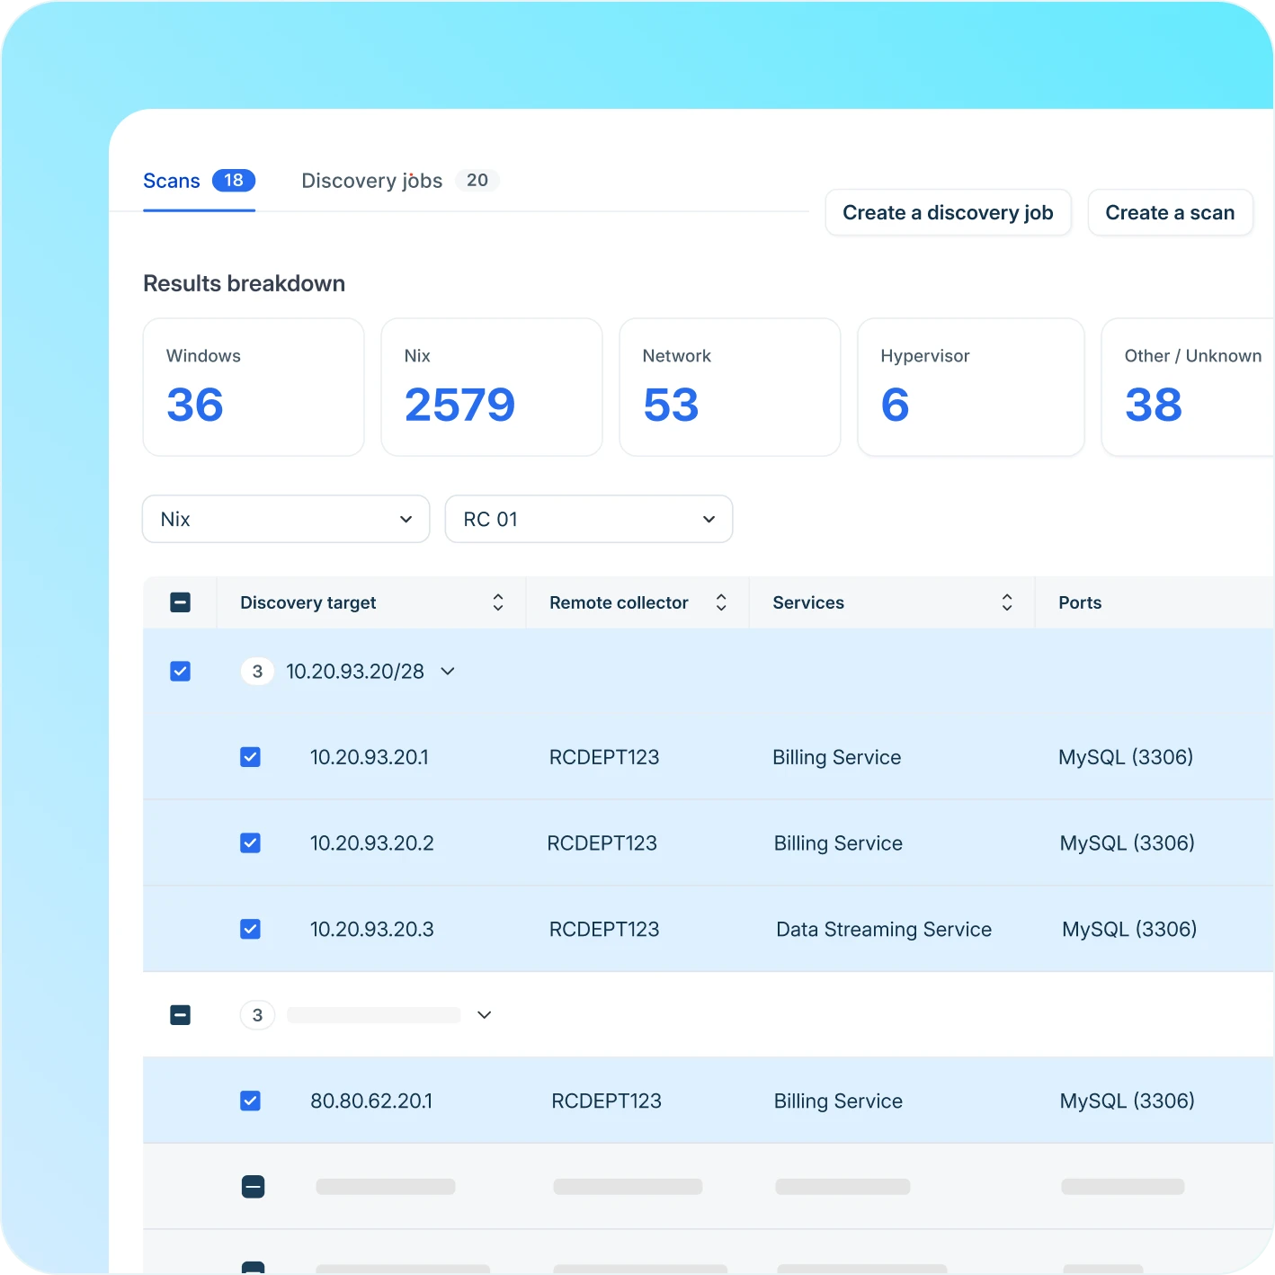
Task: Toggle header select-all checkbox
Action: point(181,602)
